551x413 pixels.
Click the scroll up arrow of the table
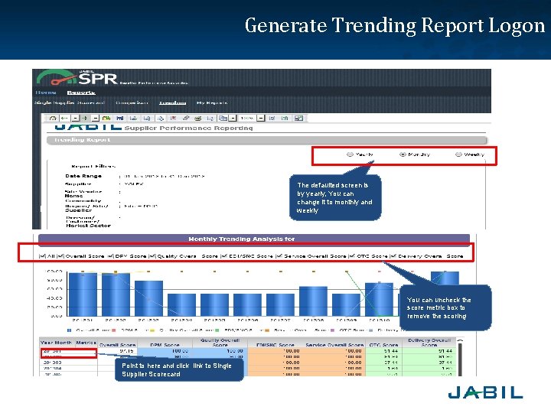tap(460, 340)
